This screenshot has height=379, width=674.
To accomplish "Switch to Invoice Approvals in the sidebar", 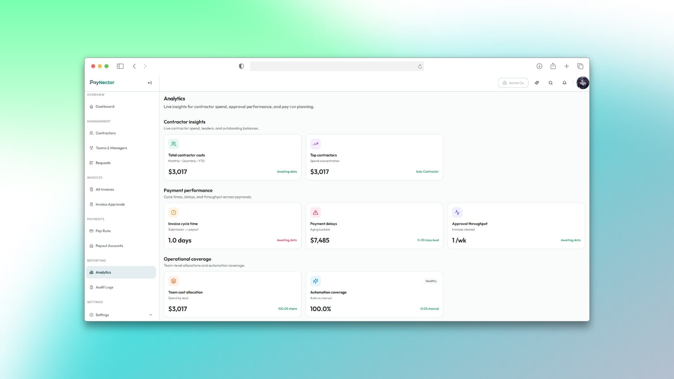I will pos(110,204).
